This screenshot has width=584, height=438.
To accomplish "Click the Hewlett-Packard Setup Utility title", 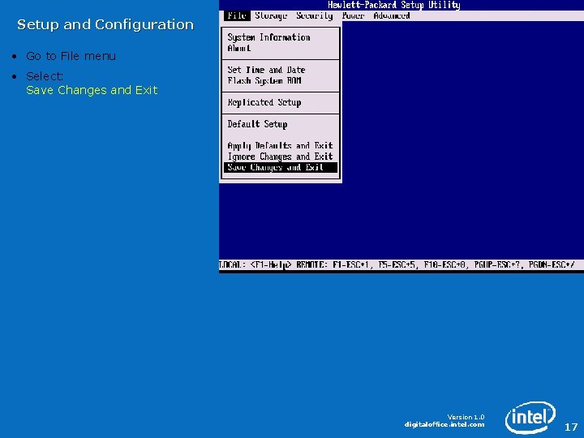I will [x=393, y=5].
